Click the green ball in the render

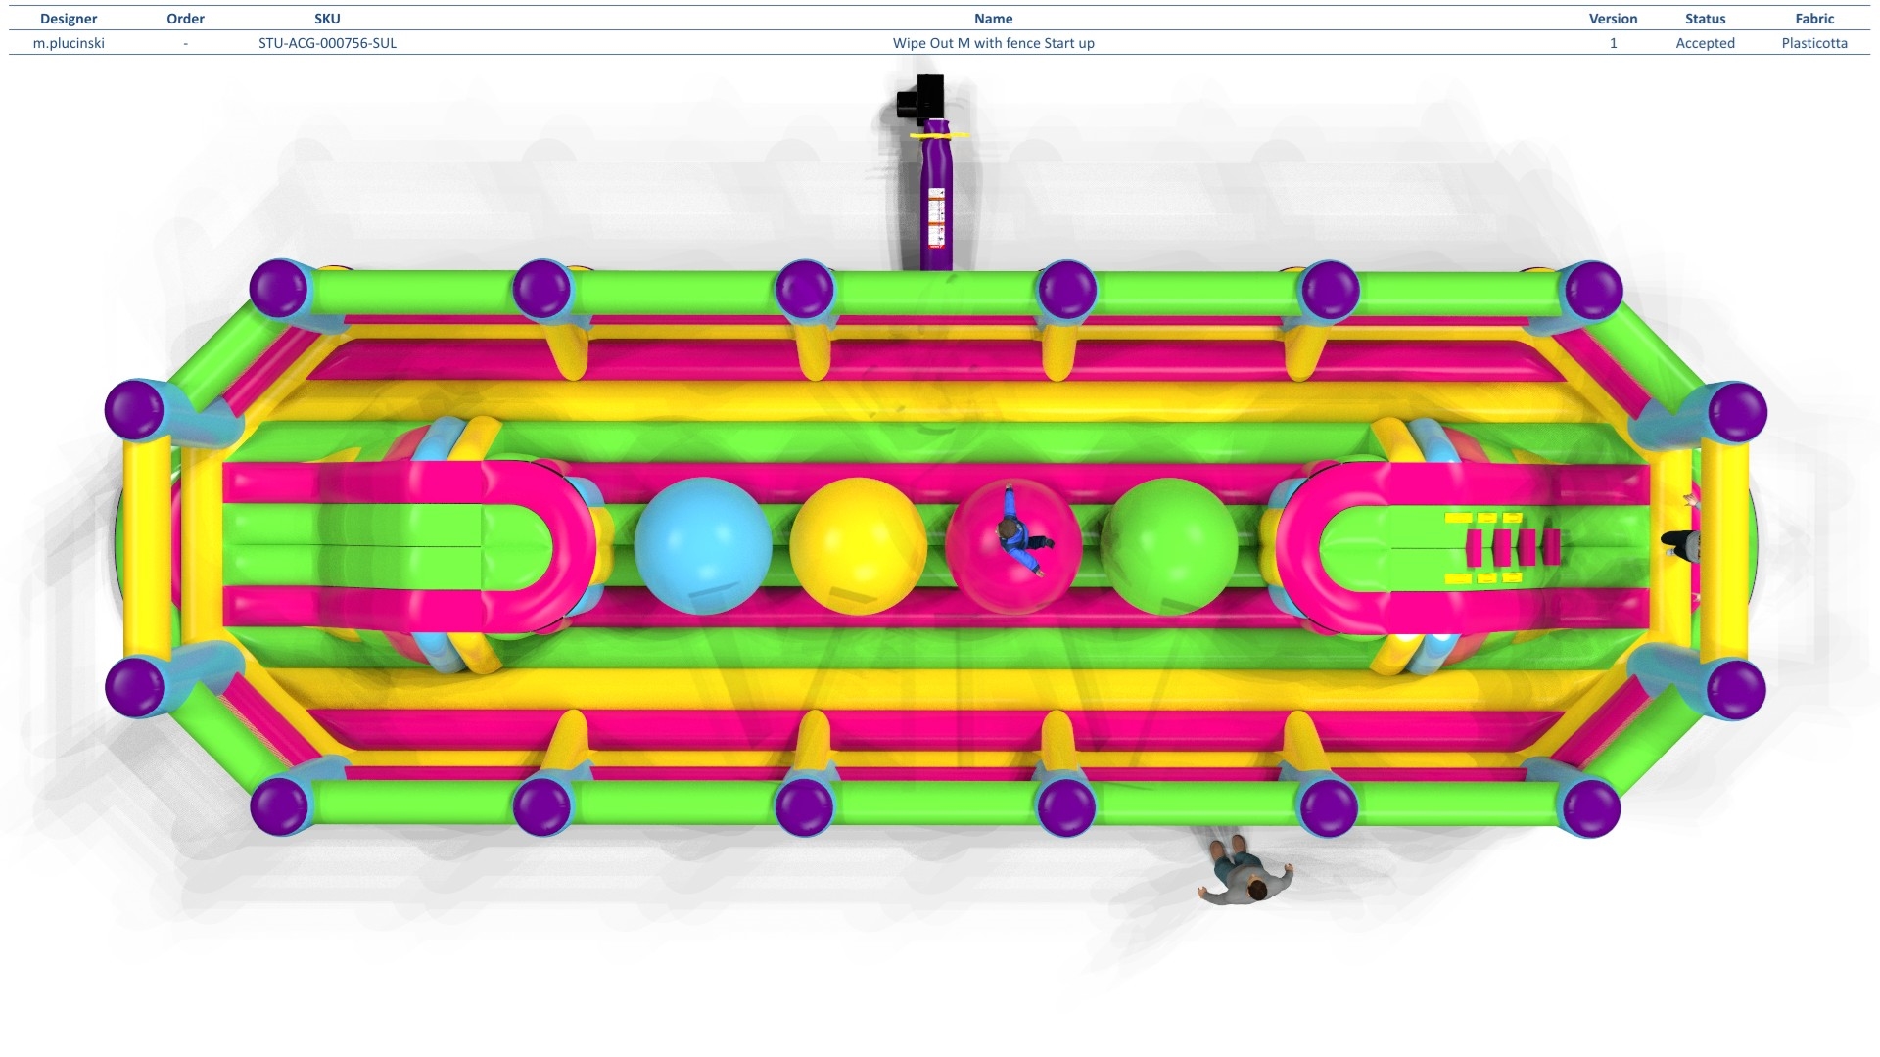pos(1169,546)
